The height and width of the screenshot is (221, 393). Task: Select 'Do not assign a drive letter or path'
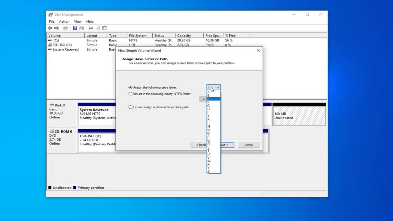[x=130, y=107]
